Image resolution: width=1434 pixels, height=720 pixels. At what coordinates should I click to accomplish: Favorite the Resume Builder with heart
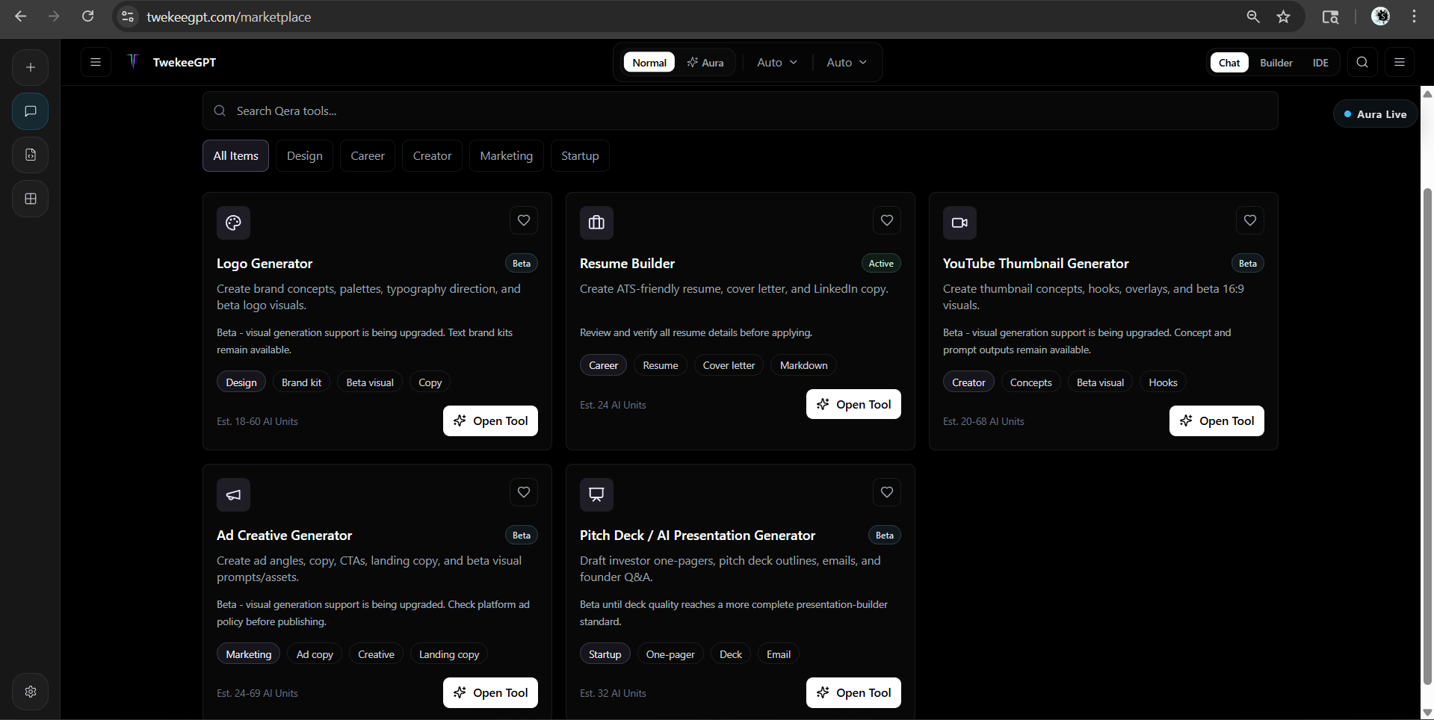click(x=887, y=220)
